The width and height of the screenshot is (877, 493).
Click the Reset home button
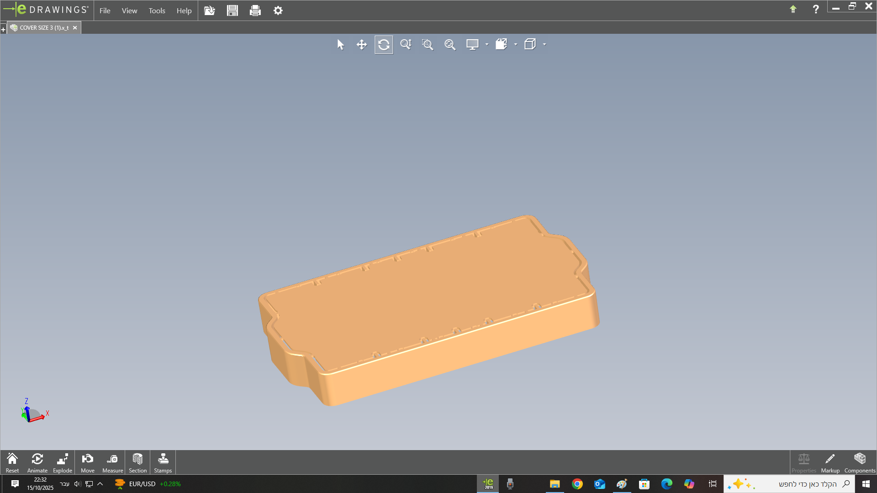(x=12, y=462)
